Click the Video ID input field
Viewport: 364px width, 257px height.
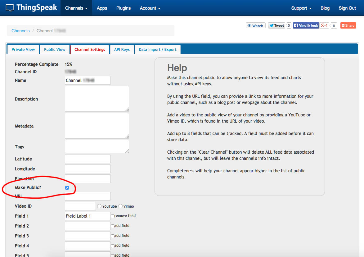coord(80,206)
